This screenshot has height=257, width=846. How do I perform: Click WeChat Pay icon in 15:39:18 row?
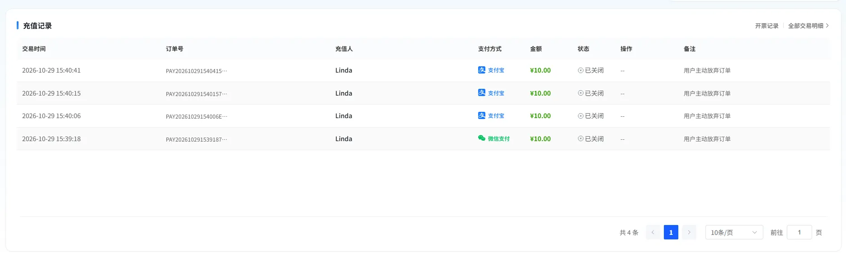pyautogui.click(x=482, y=138)
